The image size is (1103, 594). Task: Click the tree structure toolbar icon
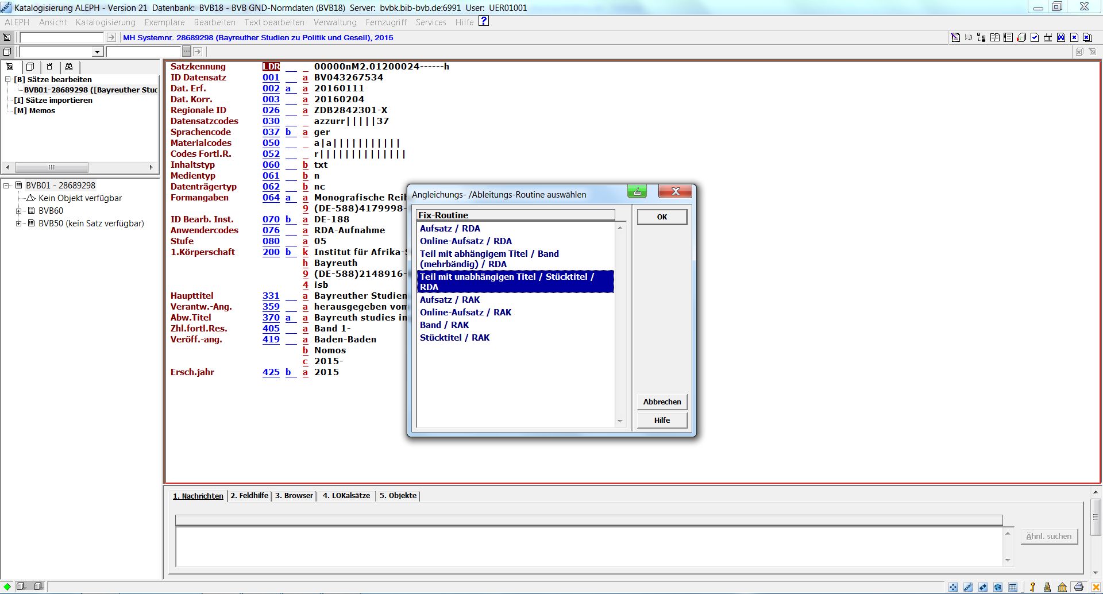tap(981, 37)
